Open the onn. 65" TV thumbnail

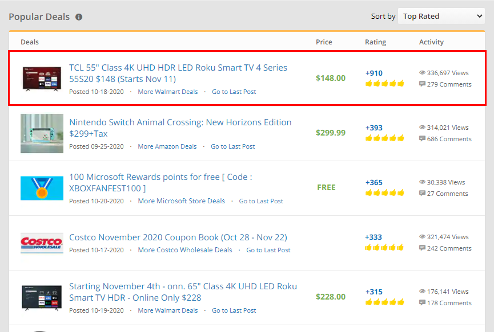(x=42, y=298)
